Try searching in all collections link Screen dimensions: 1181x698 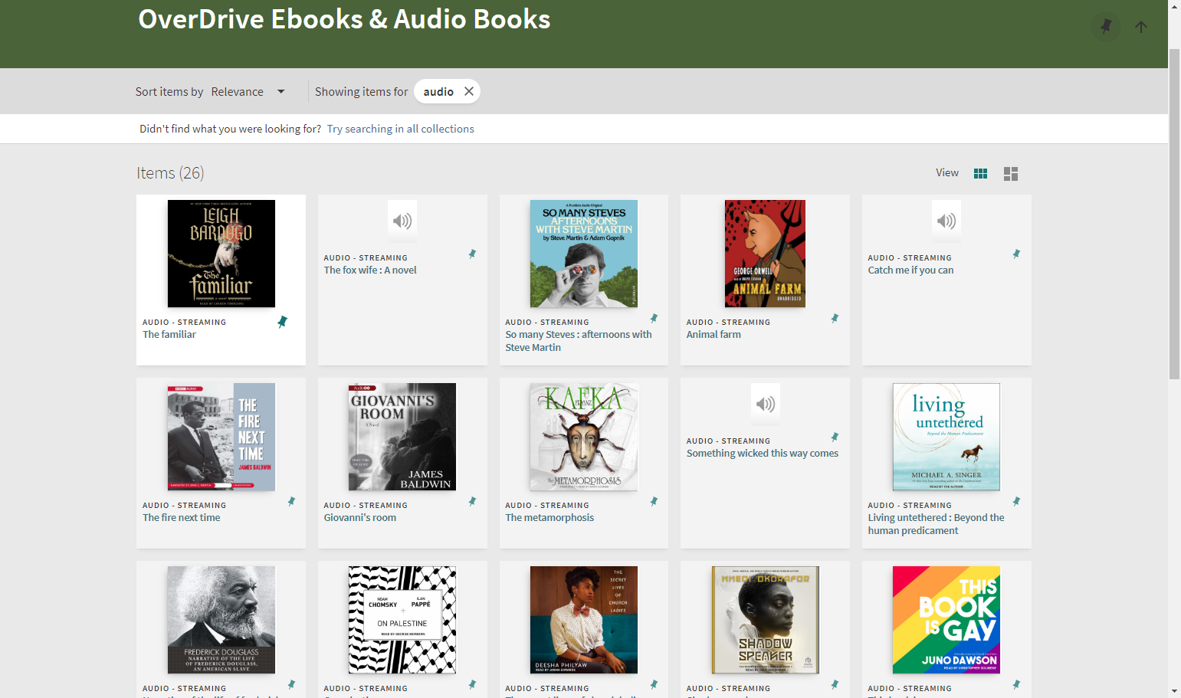(400, 129)
